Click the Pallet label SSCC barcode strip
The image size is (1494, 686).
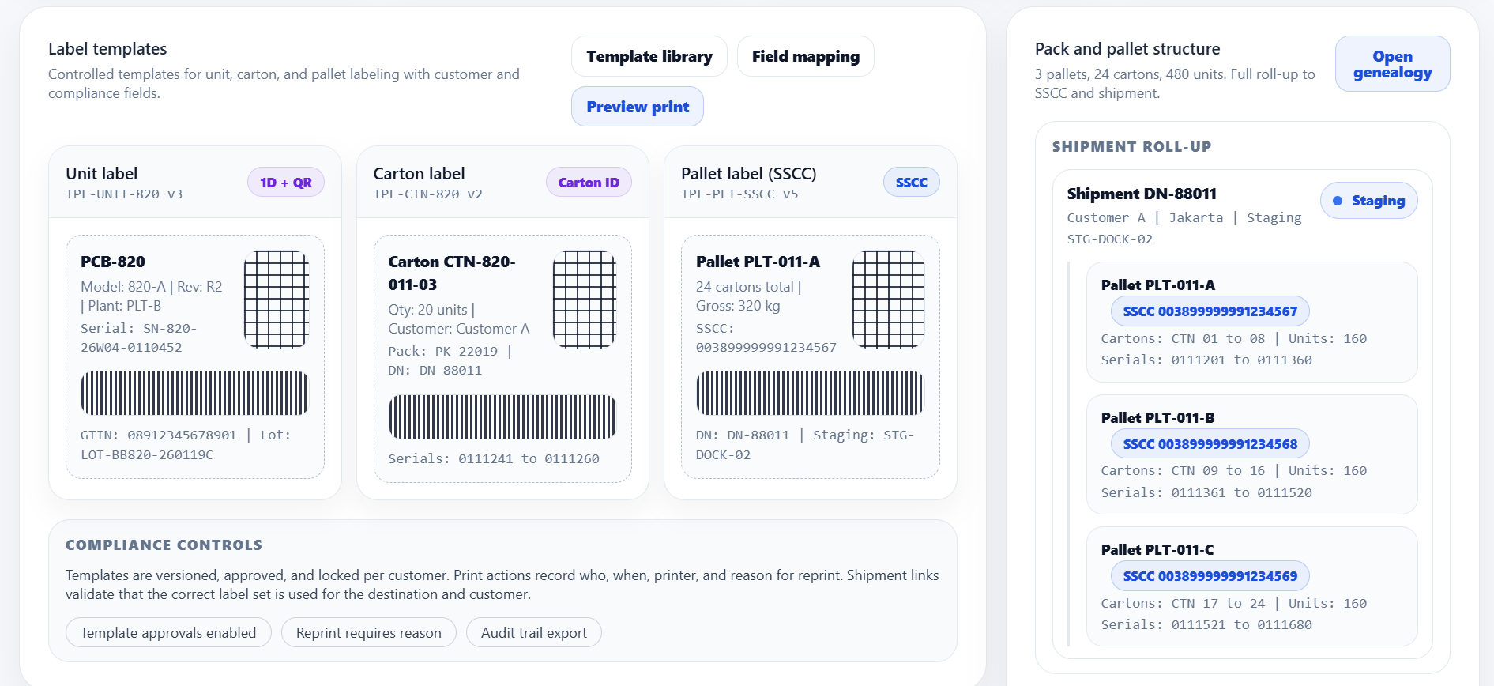[809, 393]
